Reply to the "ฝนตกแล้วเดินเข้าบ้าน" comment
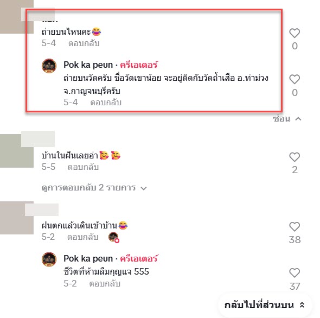The image size is (320, 318). click(x=83, y=237)
